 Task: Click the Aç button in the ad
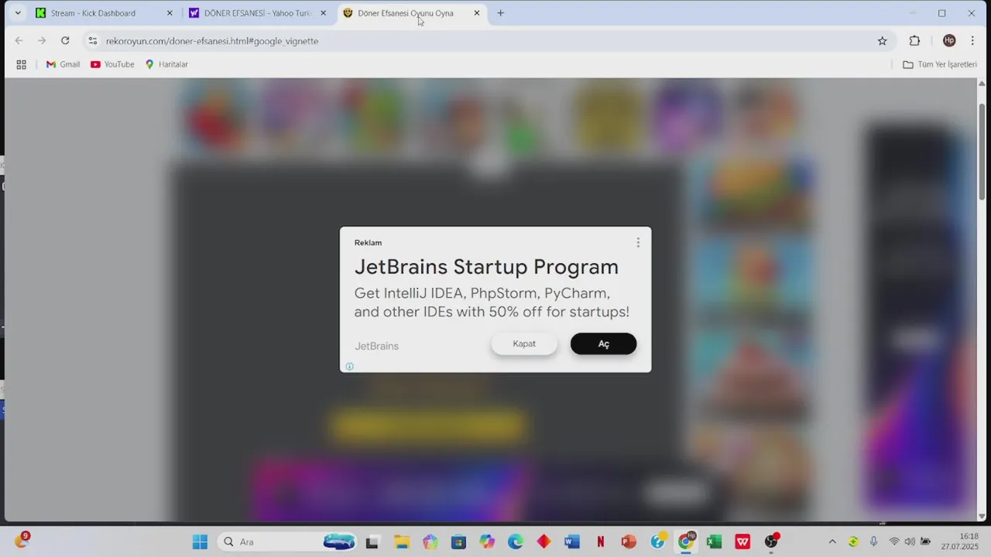(x=603, y=343)
